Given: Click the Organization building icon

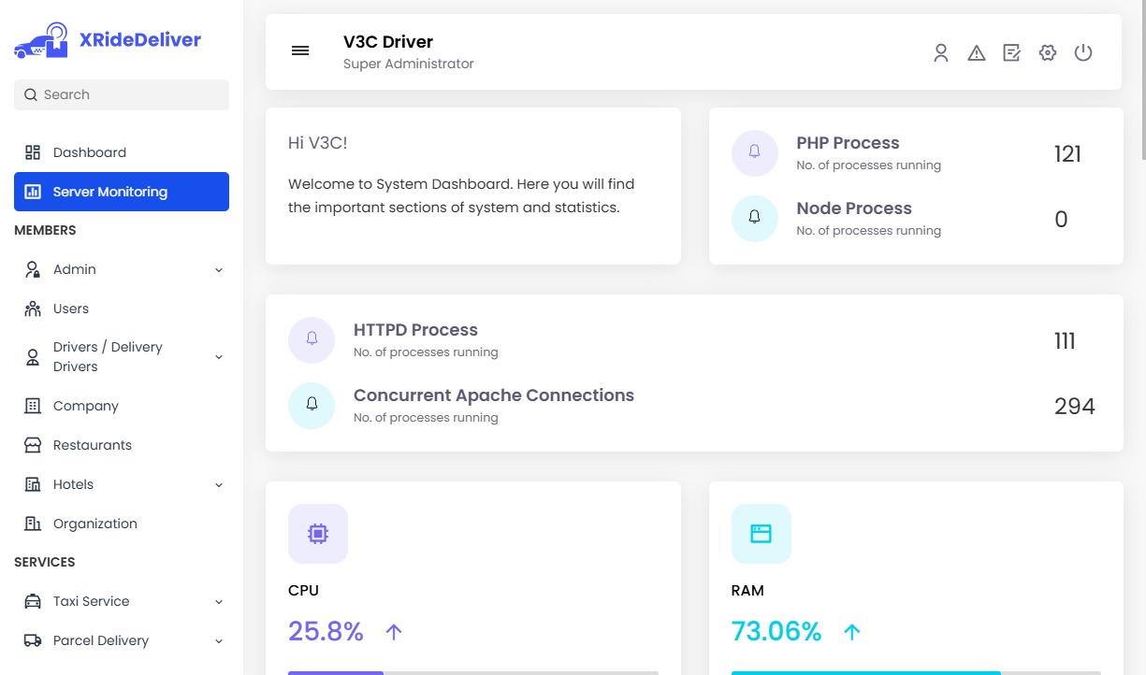Looking at the screenshot, I should (32, 524).
